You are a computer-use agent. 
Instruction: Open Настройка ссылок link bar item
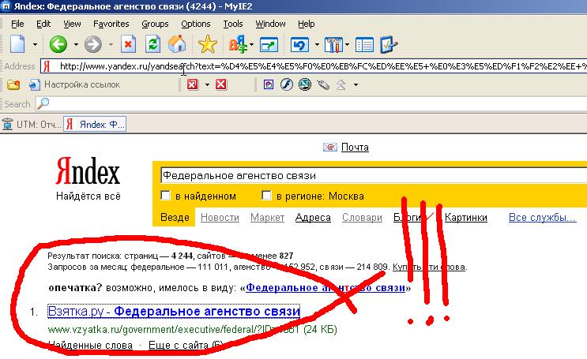(x=75, y=85)
